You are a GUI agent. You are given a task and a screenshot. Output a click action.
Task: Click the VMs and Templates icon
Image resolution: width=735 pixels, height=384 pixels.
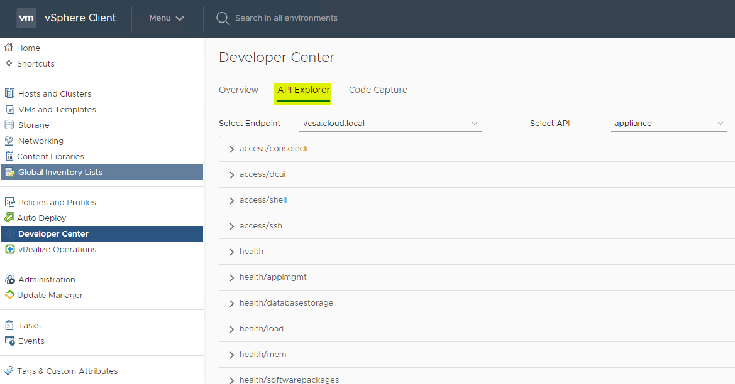pos(9,109)
